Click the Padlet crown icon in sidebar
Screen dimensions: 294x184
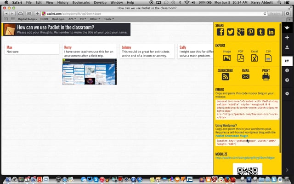pos(287,28)
